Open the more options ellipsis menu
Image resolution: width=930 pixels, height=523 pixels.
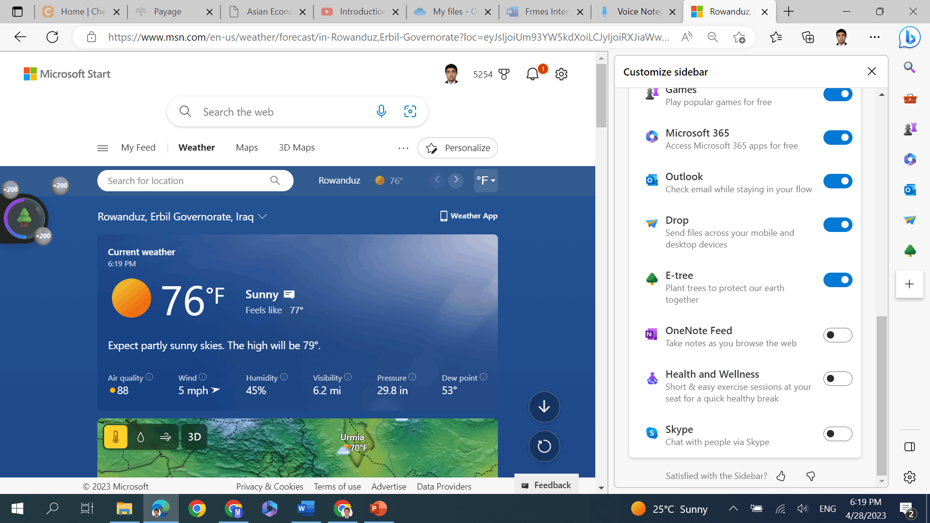(403, 148)
